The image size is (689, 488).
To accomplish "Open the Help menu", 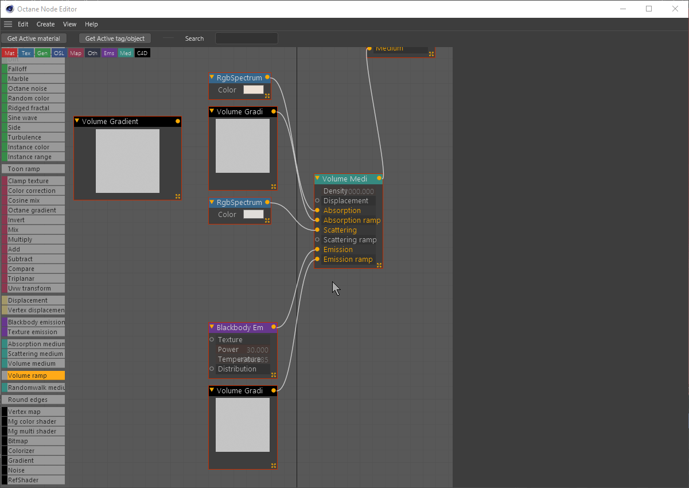I will [91, 24].
